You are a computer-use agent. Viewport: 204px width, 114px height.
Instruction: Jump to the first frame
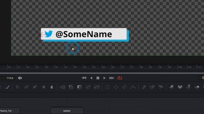click(84, 78)
